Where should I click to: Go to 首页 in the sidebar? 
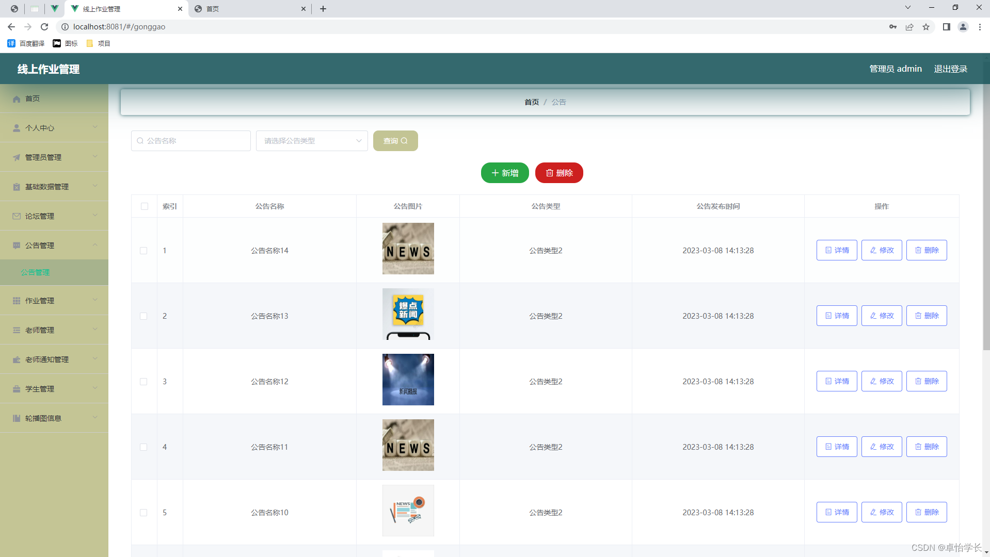[x=54, y=99]
